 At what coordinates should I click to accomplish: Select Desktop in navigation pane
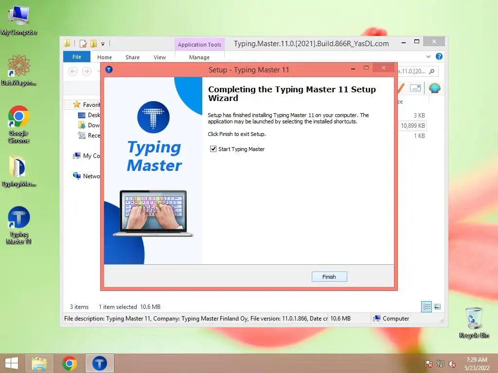coord(89,115)
